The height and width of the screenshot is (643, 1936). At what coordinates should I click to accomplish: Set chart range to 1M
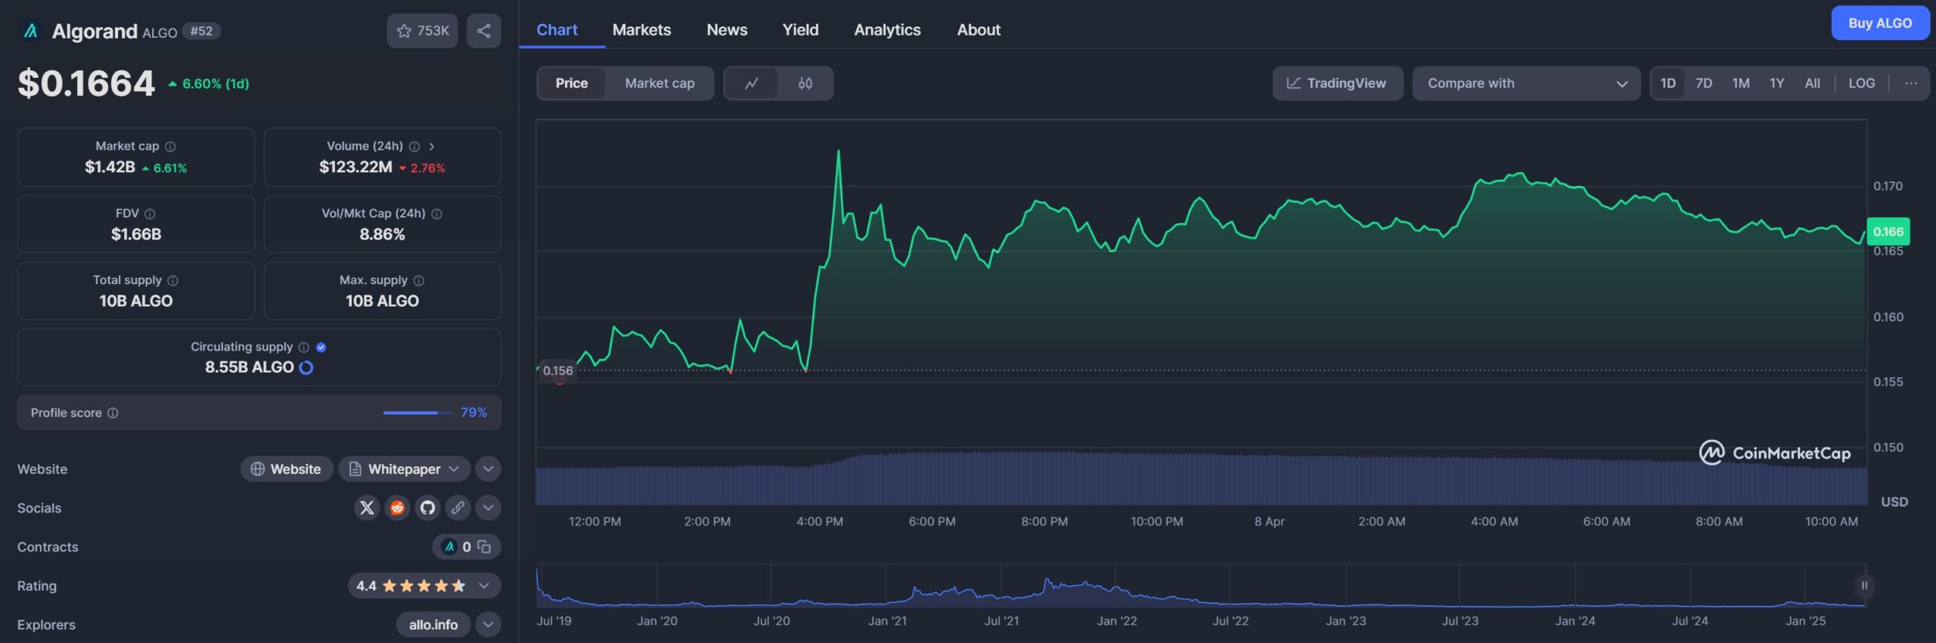click(1741, 83)
